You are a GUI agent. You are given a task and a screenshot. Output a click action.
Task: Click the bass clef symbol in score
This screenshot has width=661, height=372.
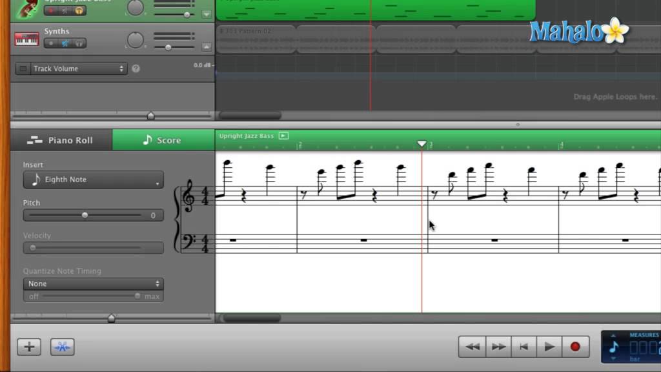click(188, 242)
